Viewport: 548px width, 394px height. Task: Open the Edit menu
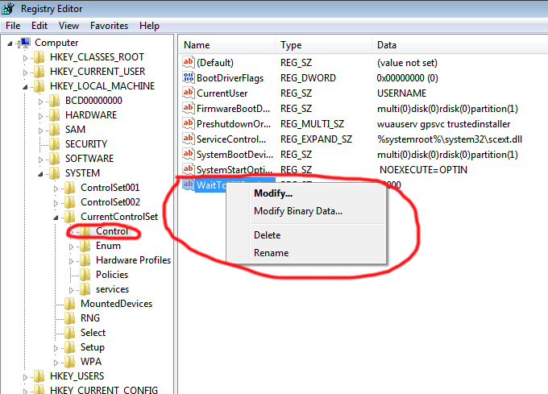click(x=39, y=26)
